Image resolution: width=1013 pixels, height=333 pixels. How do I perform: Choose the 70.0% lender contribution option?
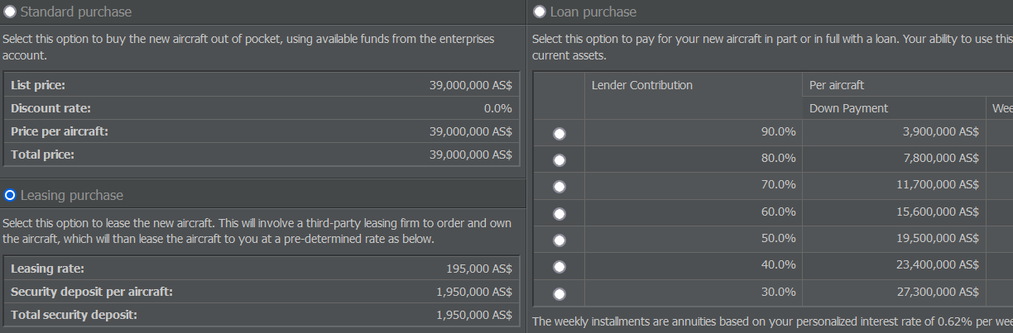(559, 187)
